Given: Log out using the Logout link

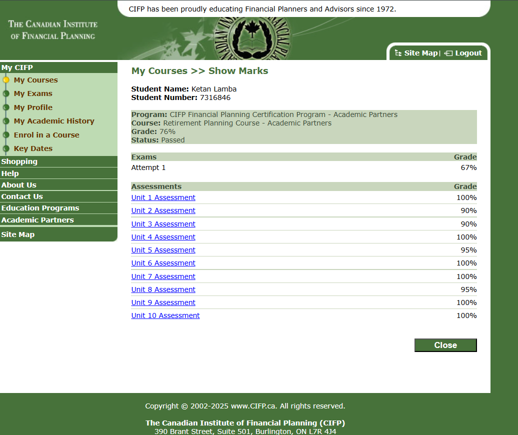Looking at the screenshot, I should [x=468, y=53].
